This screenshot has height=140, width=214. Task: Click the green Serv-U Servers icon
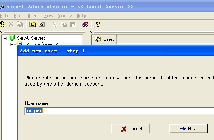[x=12, y=38]
